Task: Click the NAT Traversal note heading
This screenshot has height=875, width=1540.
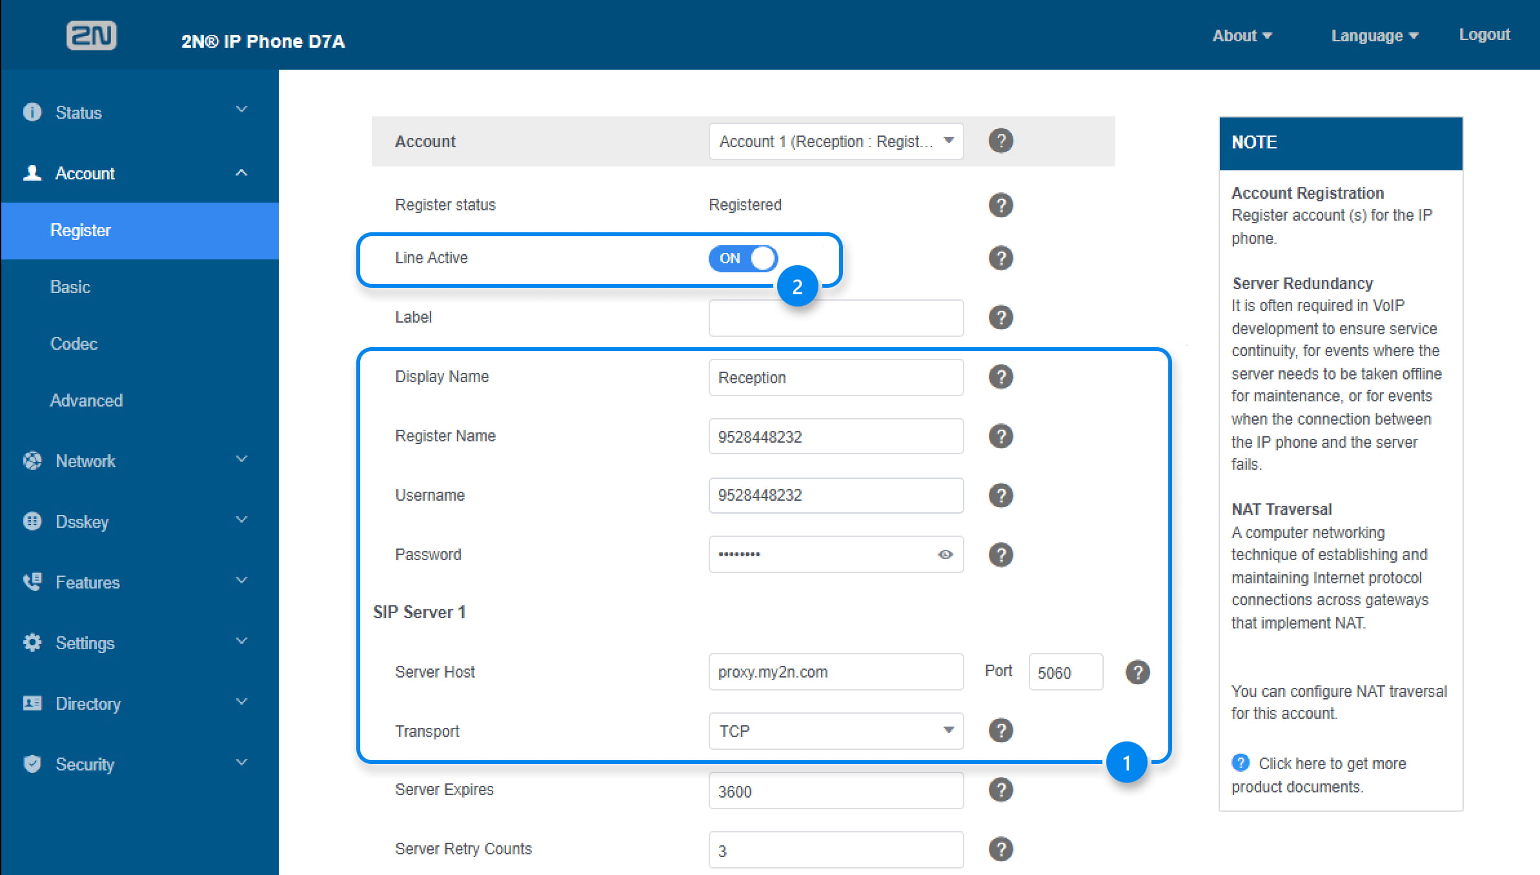Action: point(1282,509)
